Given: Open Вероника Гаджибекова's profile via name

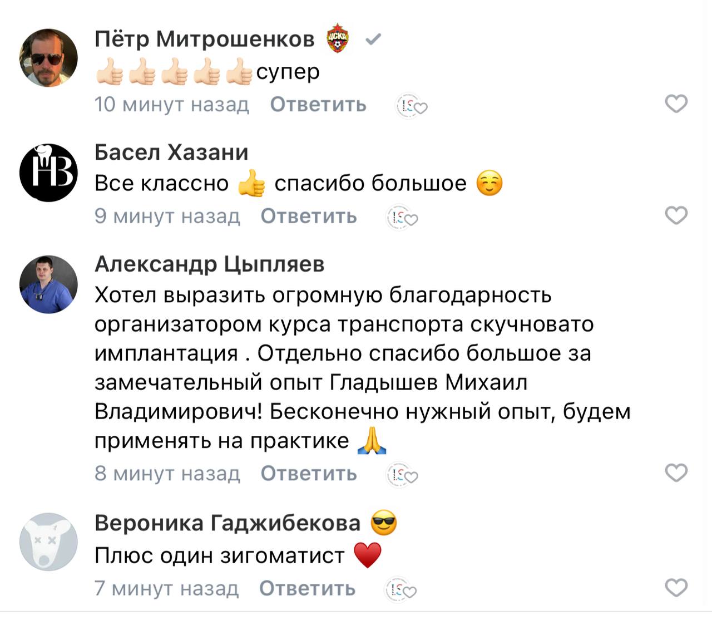Looking at the screenshot, I should (x=228, y=523).
